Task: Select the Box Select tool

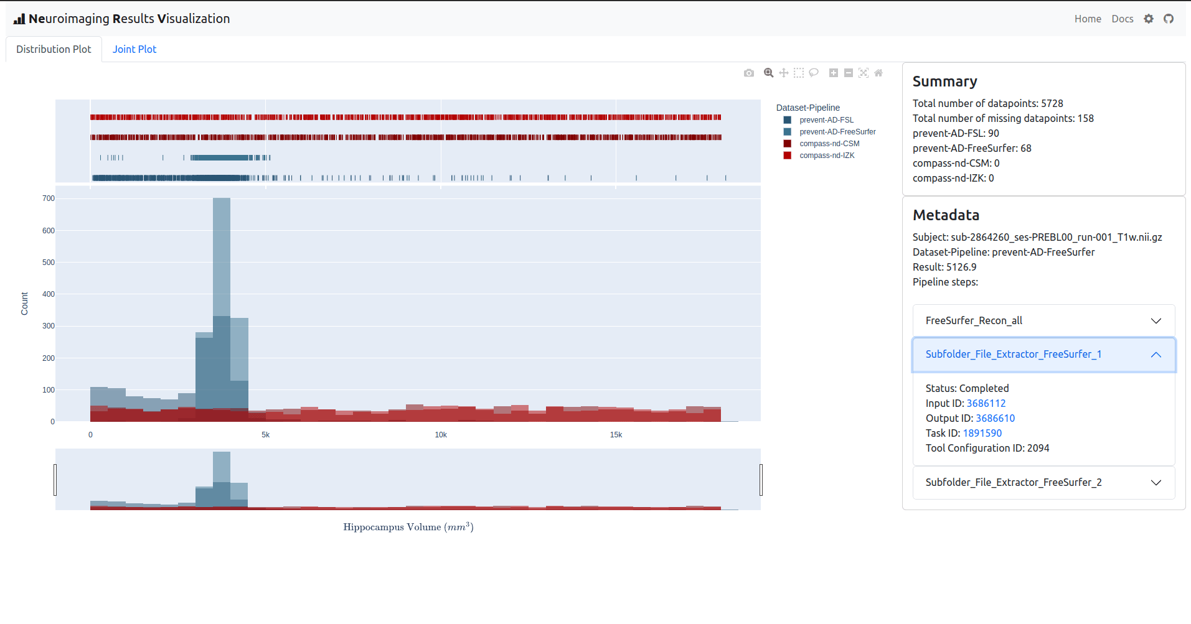Action: [x=799, y=73]
